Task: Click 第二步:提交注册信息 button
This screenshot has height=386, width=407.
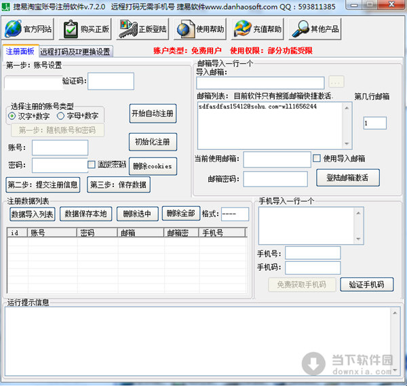Action: (x=43, y=185)
